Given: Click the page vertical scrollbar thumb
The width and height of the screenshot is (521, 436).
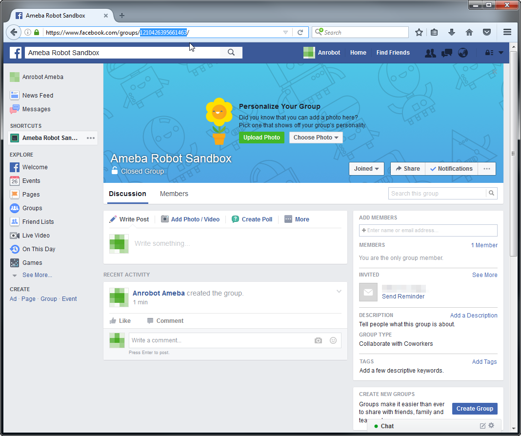Looking at the screenshot, I should 513,154.
